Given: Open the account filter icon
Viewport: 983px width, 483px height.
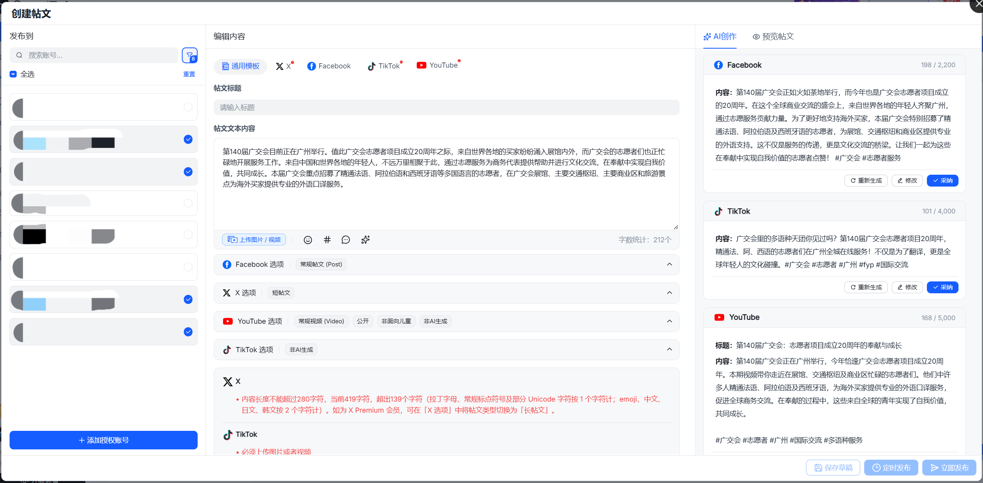Looking at the screenshot, I should 190,55.
